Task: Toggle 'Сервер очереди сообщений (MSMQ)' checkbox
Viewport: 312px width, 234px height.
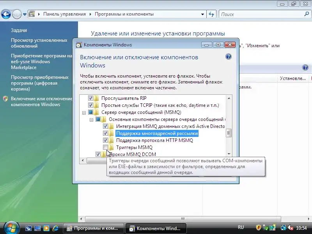Action: [x=90, y=112]
